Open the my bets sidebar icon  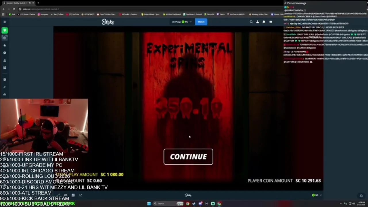[5, 68]
